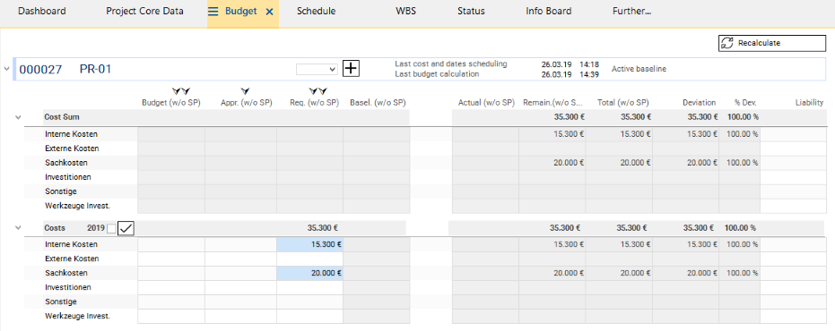Switch to the Status tab
Screen dimensions: 835x331
471,11
